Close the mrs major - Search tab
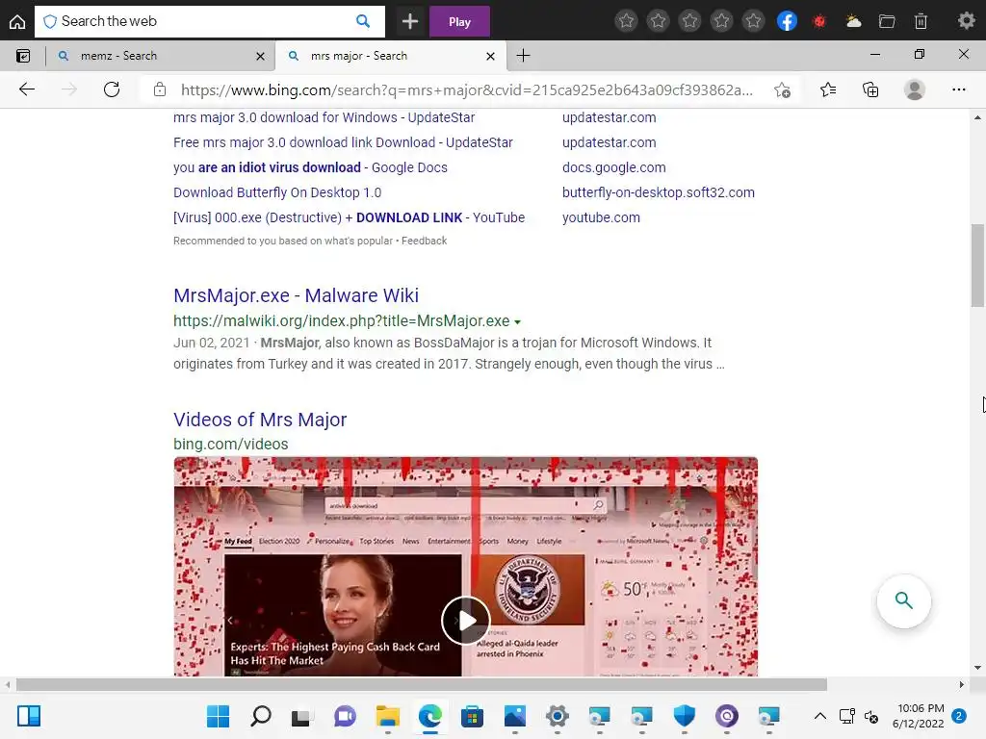Image resolution: width=986 pixels, height=739 pixels. (490, 56)
